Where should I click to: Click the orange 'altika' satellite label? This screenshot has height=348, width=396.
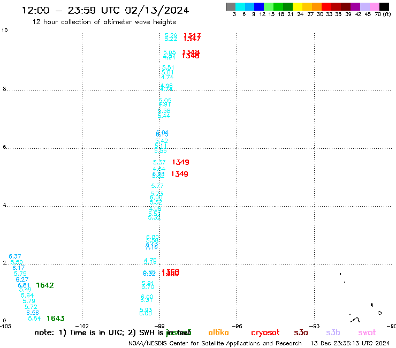[x=218, y=332]
